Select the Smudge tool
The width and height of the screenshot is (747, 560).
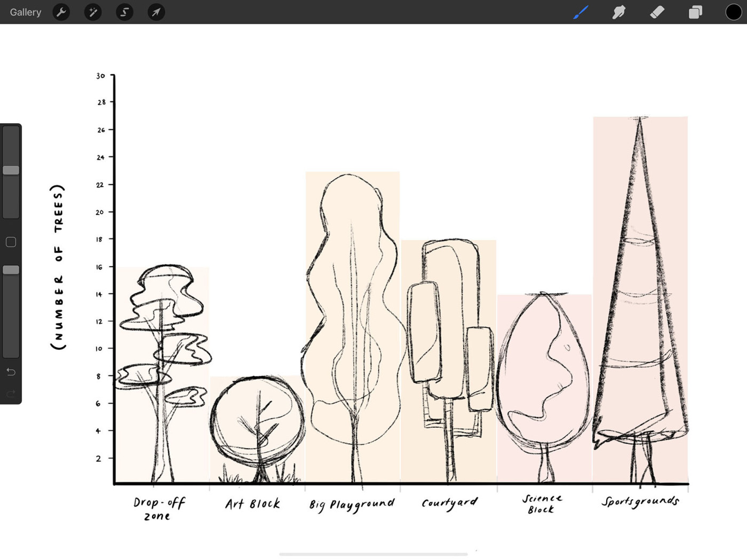[619, 12]
